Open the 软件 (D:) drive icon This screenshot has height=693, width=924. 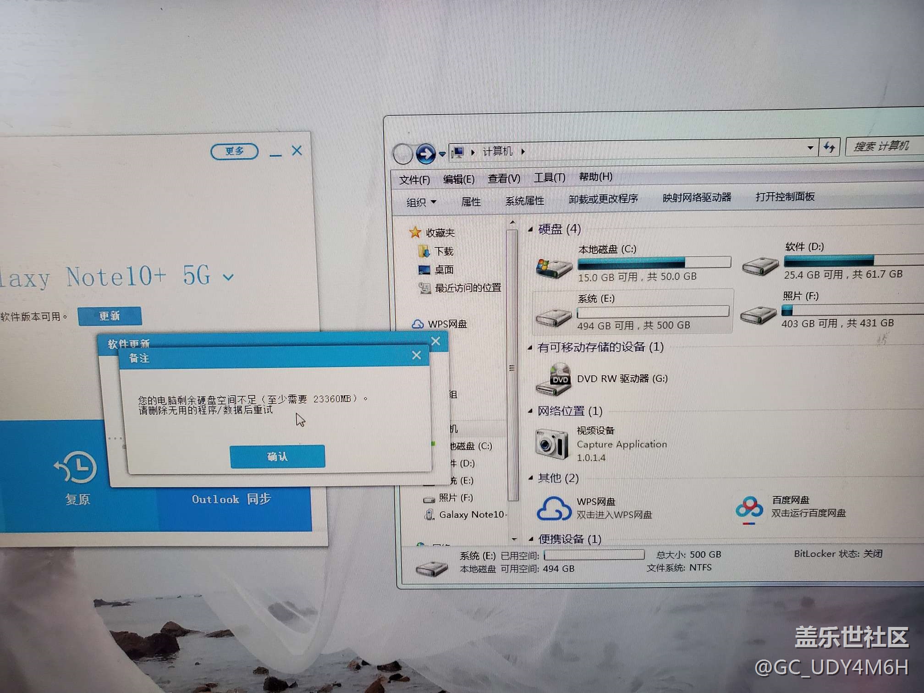[760, 265]
